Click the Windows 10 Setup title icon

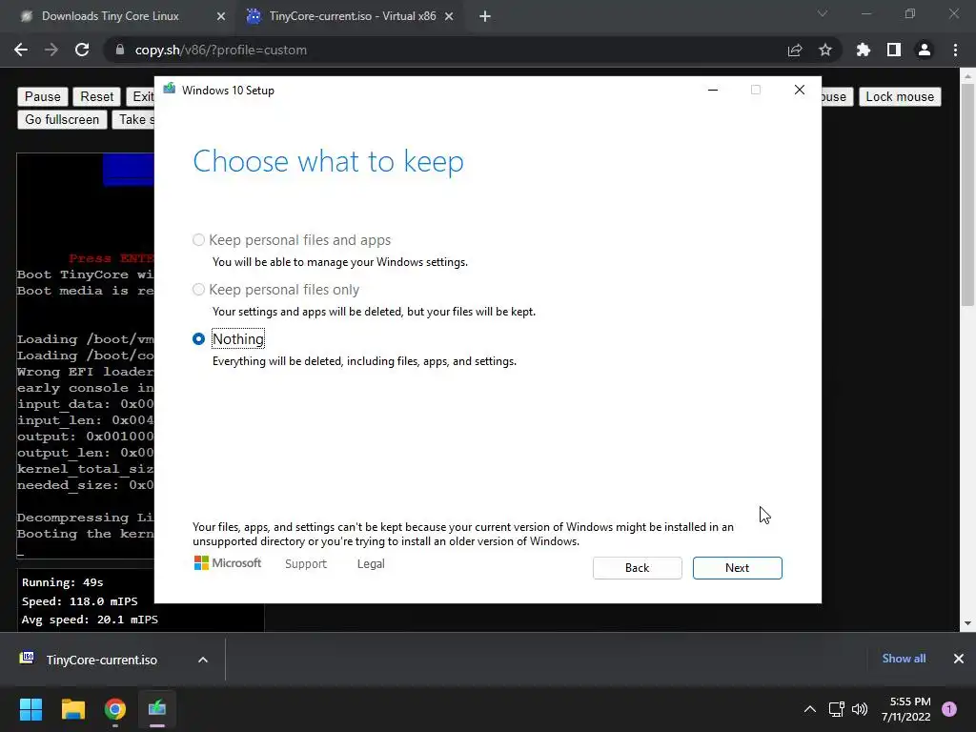tap(170, 90)
